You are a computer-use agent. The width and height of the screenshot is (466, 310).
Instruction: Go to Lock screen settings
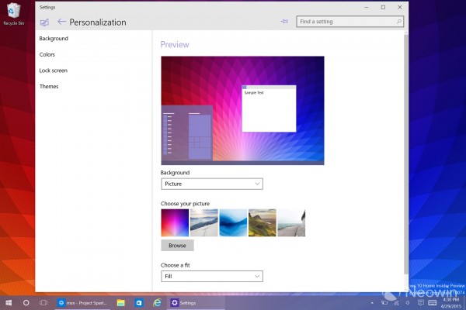pyautogui.click(x=52, y=71)
